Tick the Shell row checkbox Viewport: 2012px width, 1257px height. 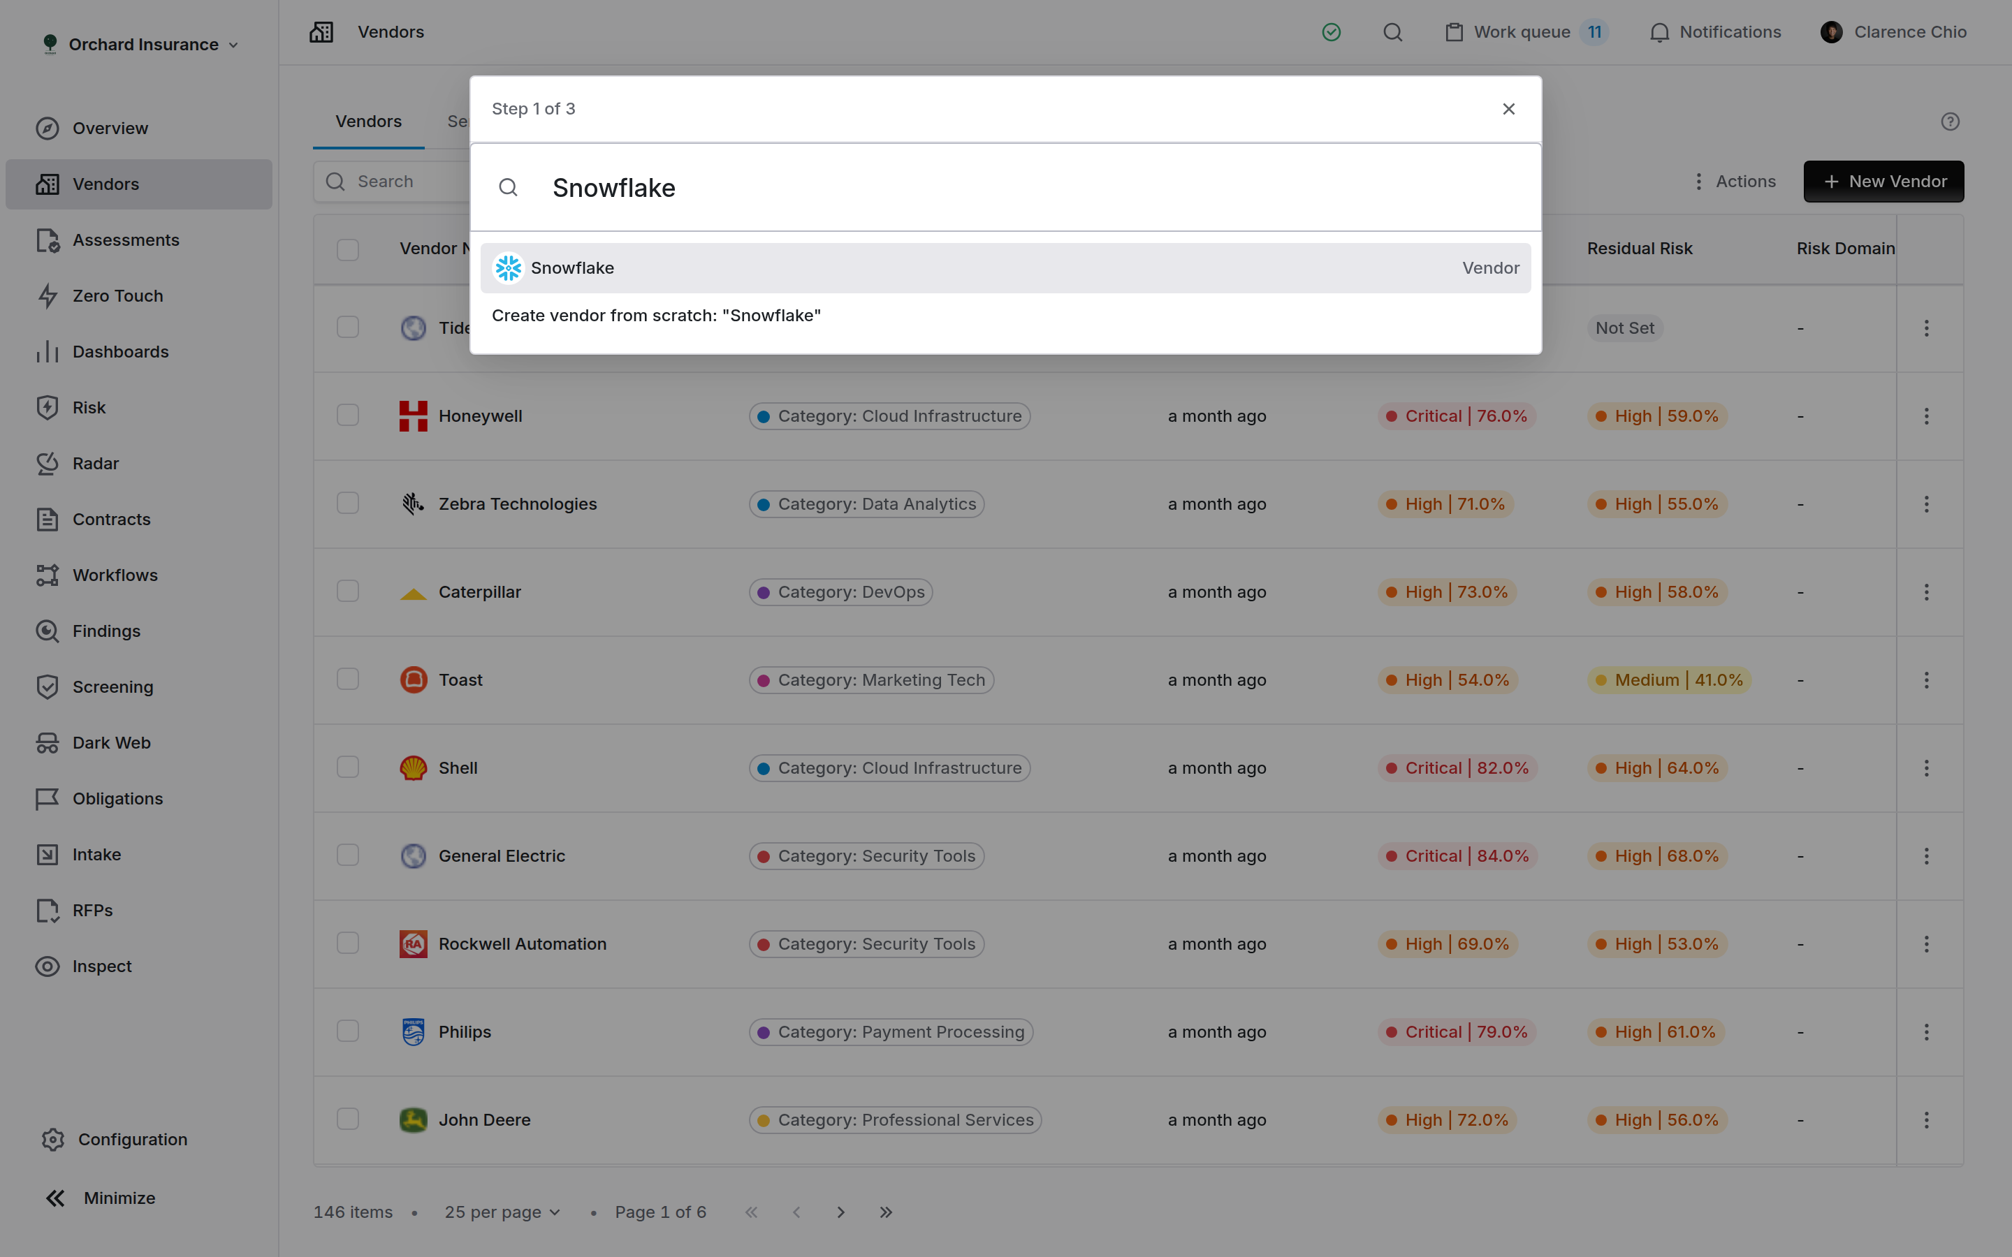(347, 767)
